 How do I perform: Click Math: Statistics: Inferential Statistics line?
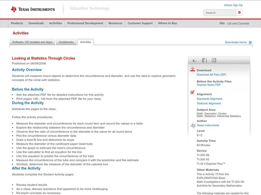point(219,116)
